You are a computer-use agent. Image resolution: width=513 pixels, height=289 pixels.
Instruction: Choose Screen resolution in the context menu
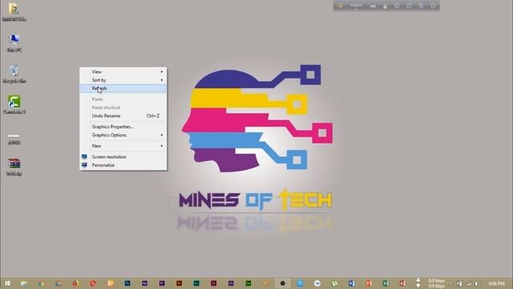[123, 157]
